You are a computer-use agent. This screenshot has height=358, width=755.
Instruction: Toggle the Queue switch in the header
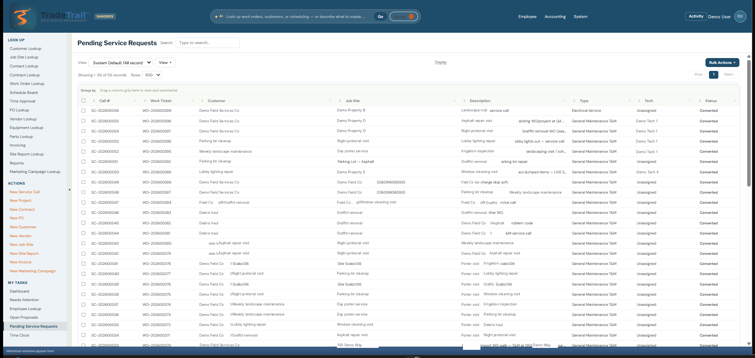pos(404,16)
